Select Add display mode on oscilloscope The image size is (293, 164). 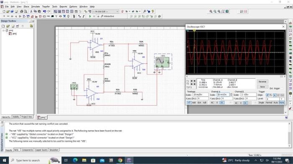coord(193,102)
